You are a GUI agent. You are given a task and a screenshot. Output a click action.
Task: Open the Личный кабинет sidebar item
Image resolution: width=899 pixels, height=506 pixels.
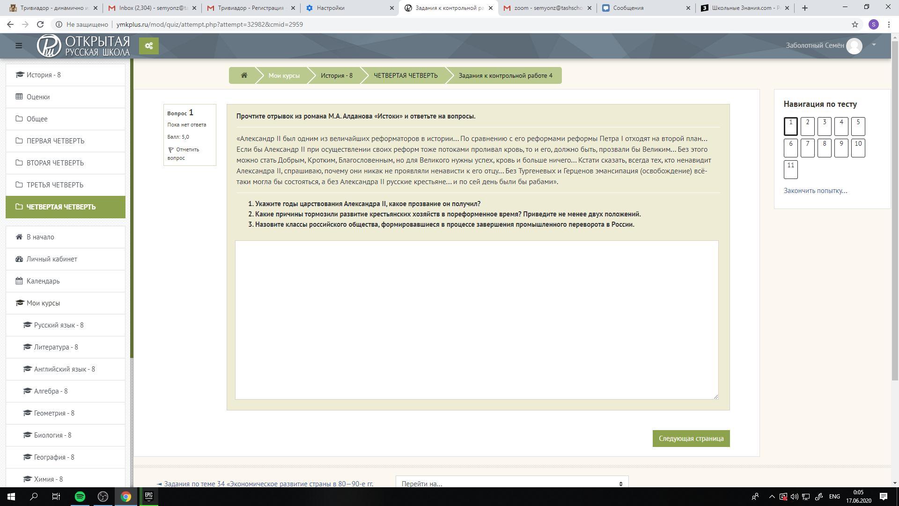coord(52,259)
